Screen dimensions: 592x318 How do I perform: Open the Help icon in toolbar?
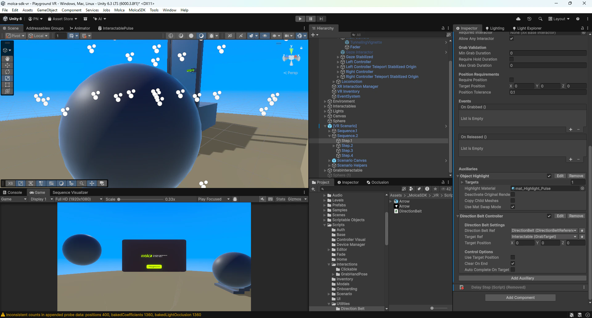click(578, 19)
